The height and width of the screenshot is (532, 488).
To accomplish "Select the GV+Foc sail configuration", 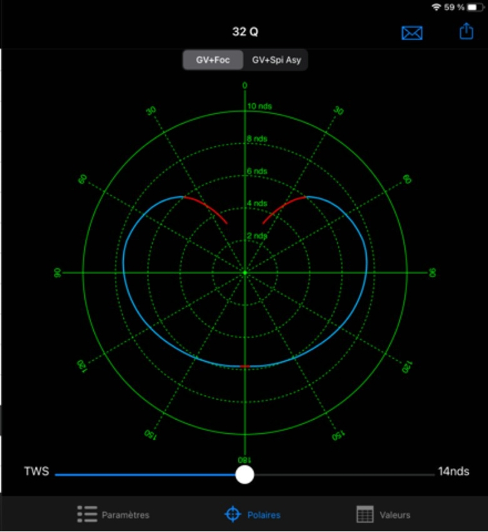I will (213, 60).
